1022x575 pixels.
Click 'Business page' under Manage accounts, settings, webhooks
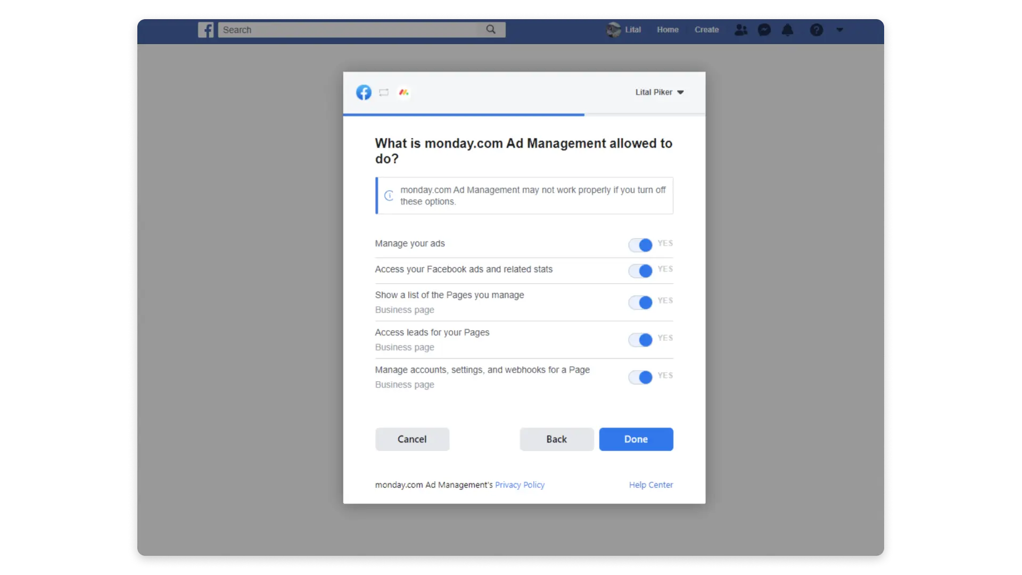tap(405, 384)
